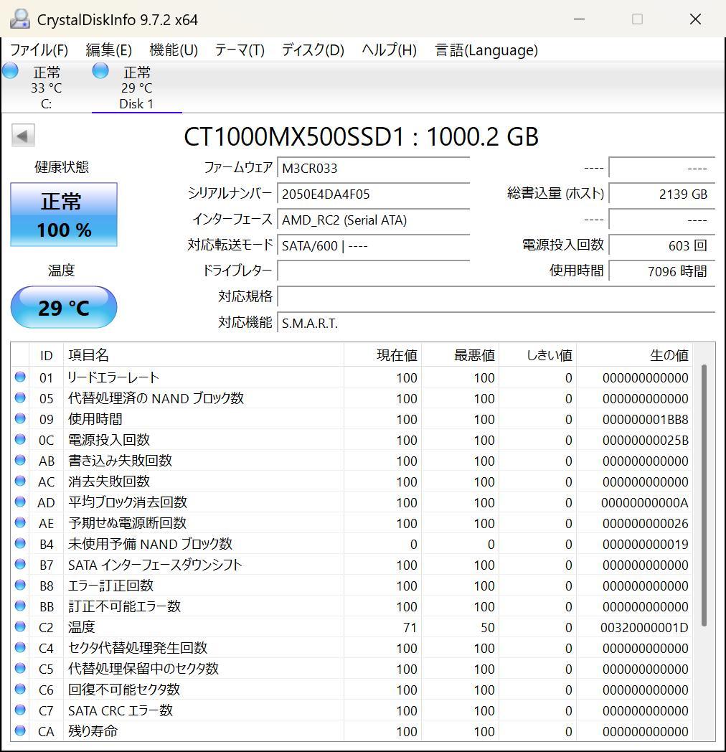The image size is (726, 752).
Task: Click the blue status dot beside リードエラーレート
Action: tap(19, 377)
